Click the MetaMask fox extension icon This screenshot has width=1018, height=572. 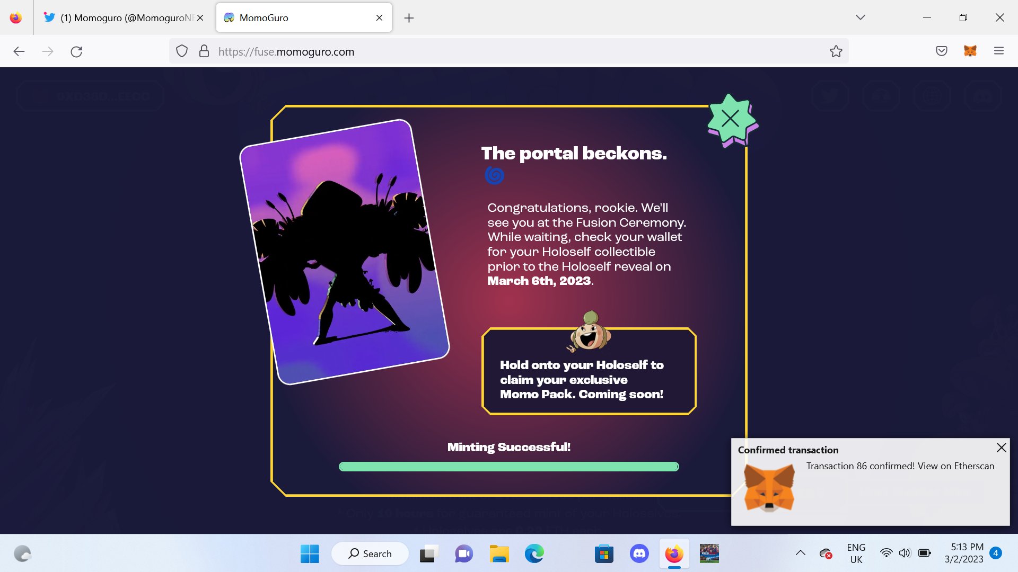click(x=970, y=51)
